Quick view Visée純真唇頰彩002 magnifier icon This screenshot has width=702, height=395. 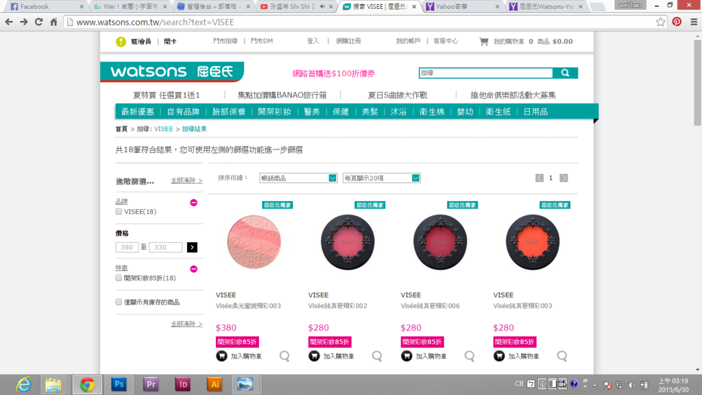point(377,356)
